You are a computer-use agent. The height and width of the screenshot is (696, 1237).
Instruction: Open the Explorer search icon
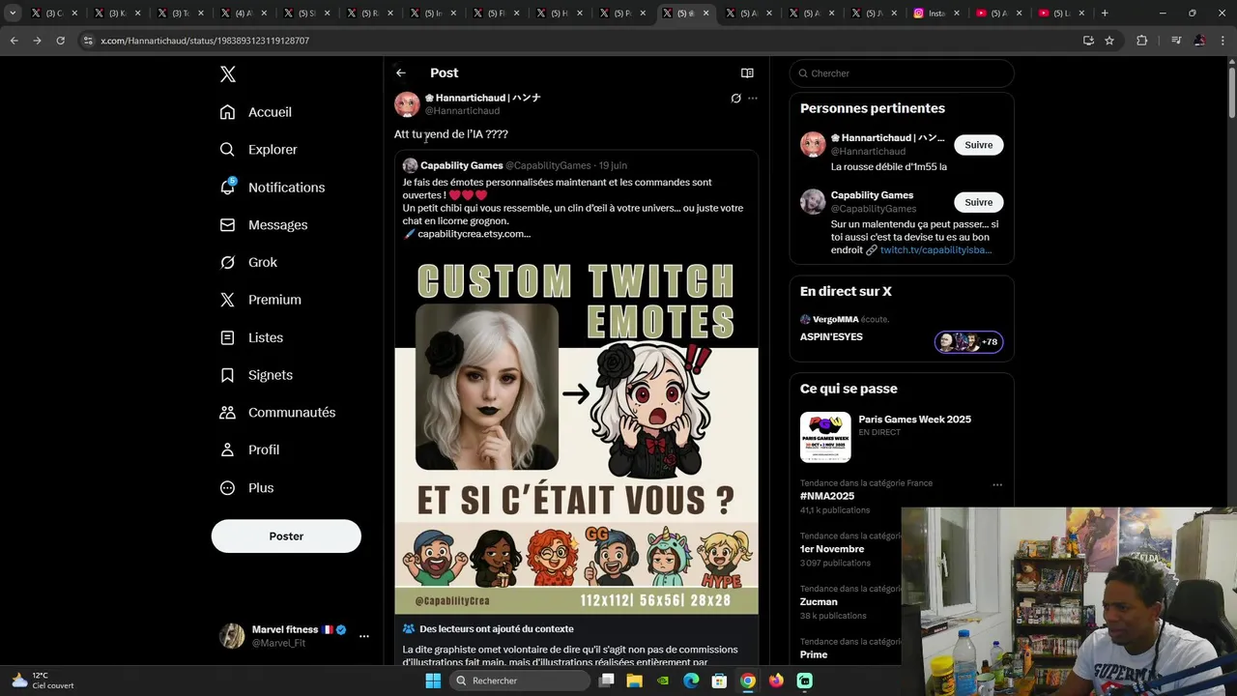[227, 150]
